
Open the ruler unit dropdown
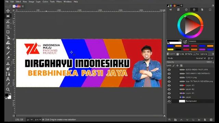30,120
